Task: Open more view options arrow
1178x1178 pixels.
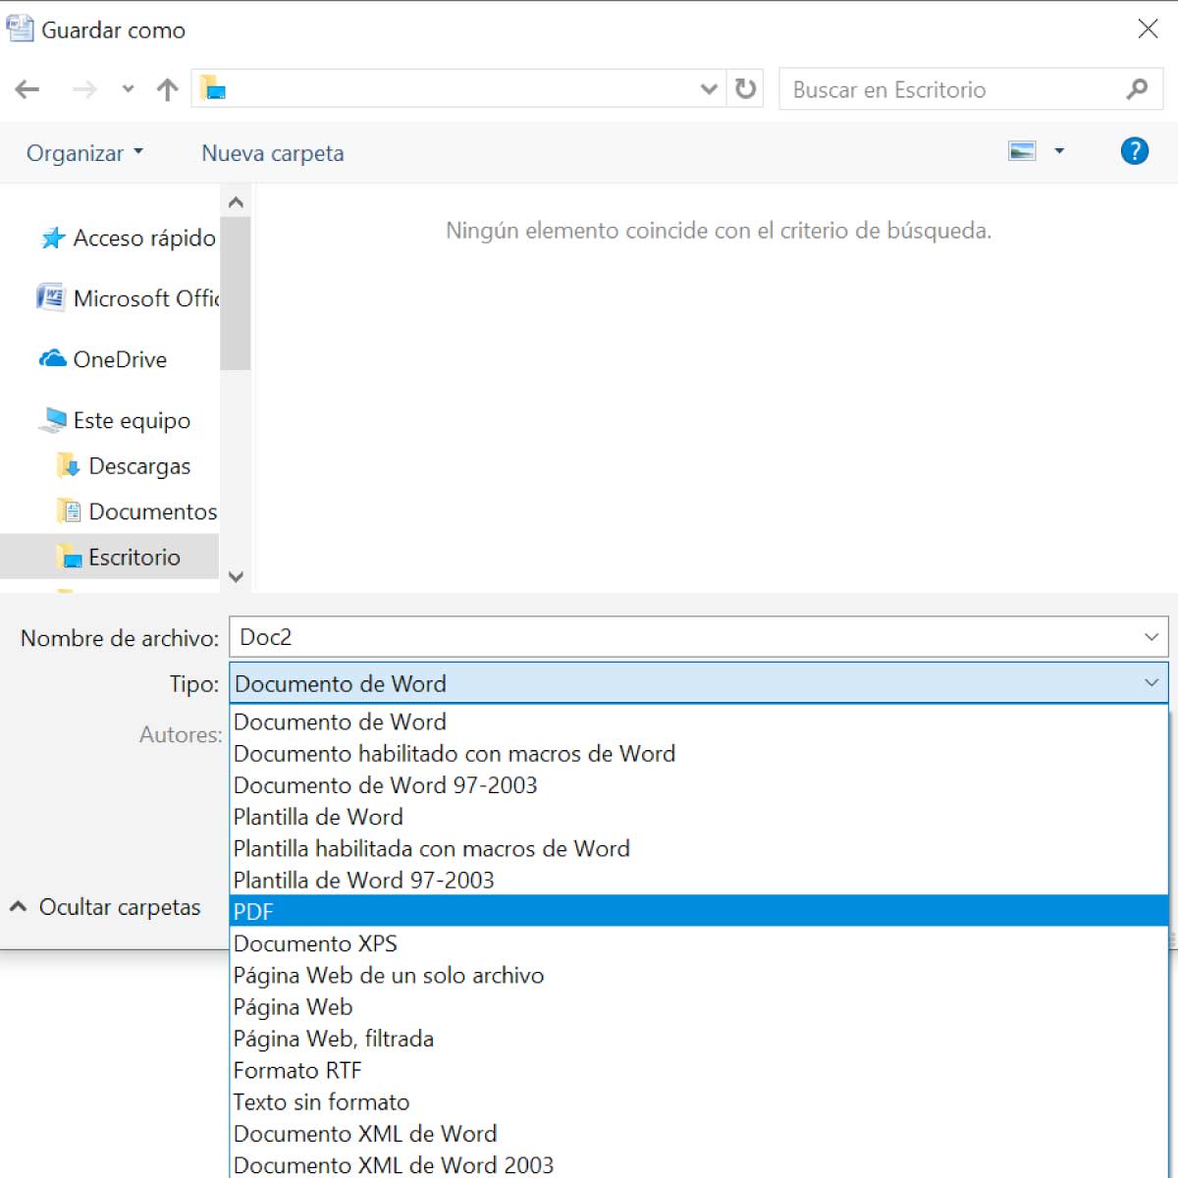Action: coord(1059,151)
